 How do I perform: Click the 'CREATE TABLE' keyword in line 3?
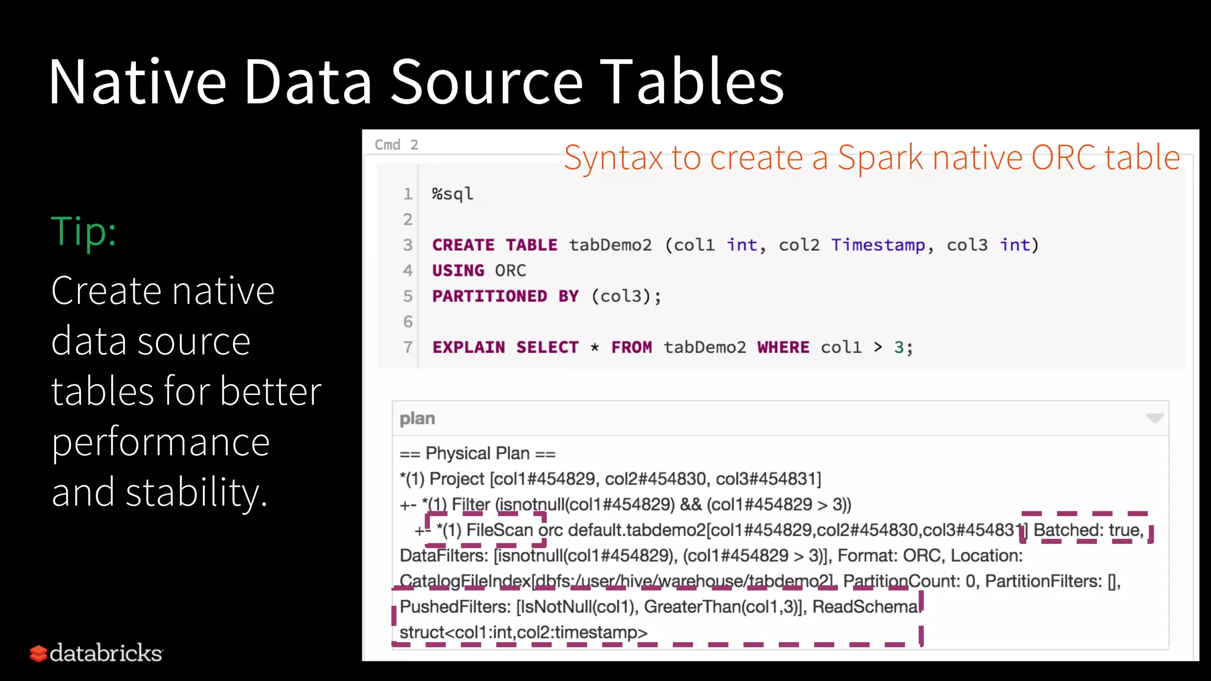point(495,245)
